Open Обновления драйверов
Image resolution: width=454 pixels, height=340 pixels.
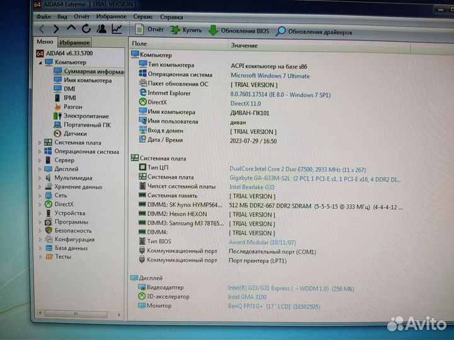[x=314, y=32]
